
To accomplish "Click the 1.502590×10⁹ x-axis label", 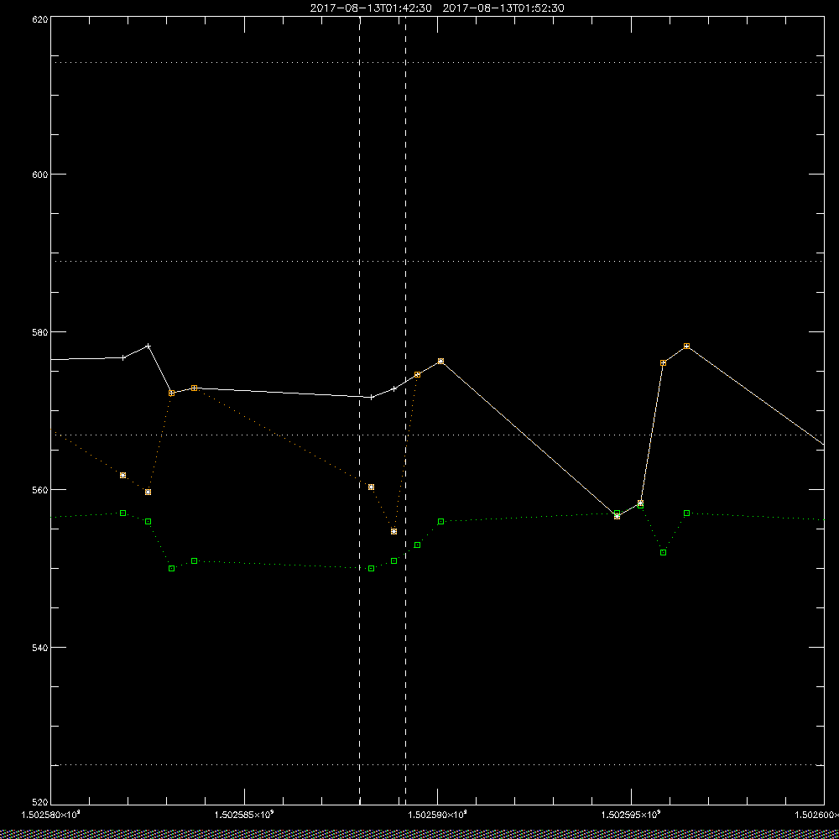I will pyautogui.click(x=438, y=815).
